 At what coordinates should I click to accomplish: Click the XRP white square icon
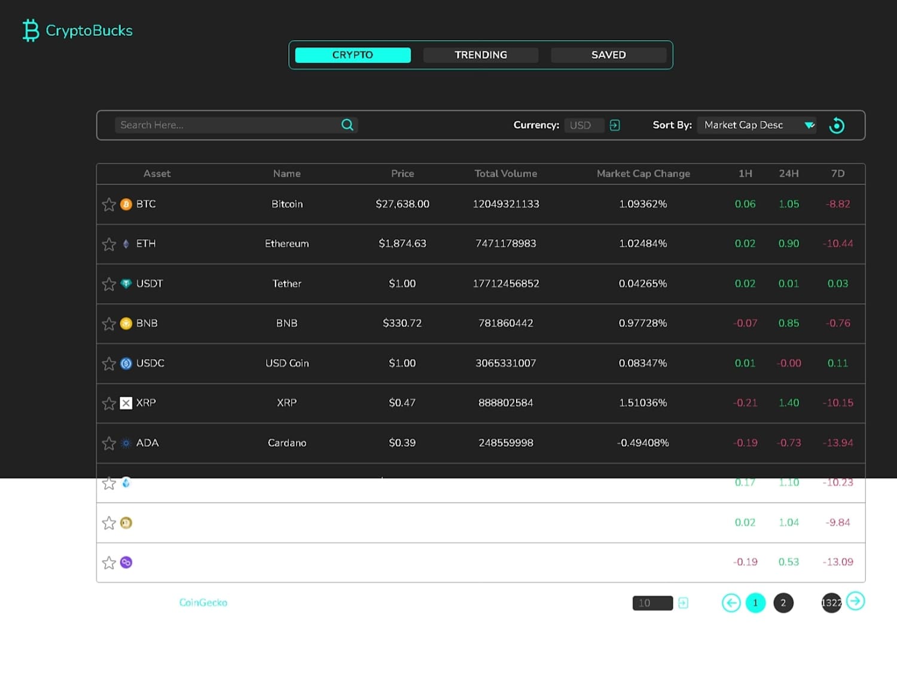pos(126,403)
